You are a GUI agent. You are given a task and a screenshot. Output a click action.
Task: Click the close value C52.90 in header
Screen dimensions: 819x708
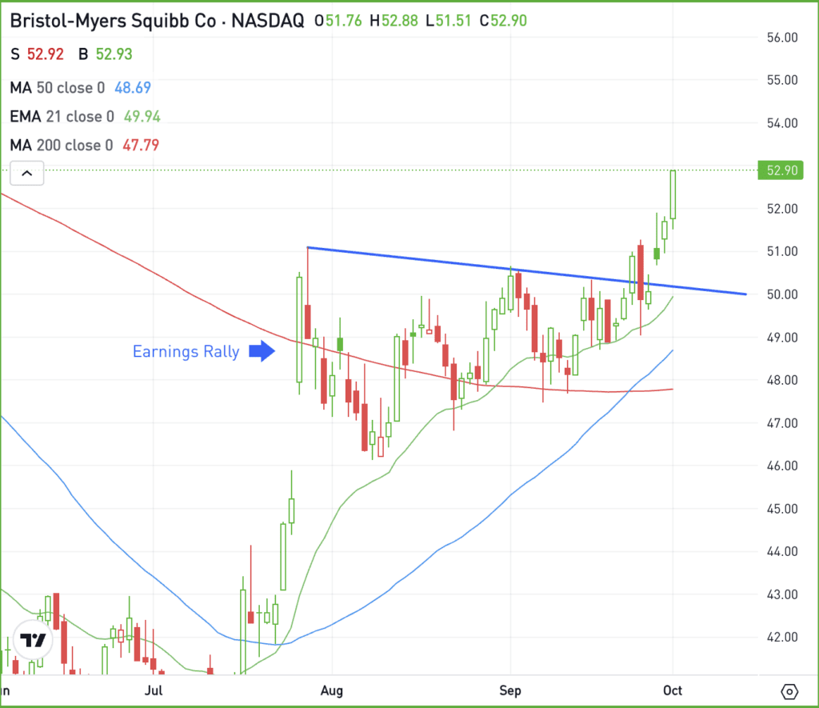tap(504, 21)
